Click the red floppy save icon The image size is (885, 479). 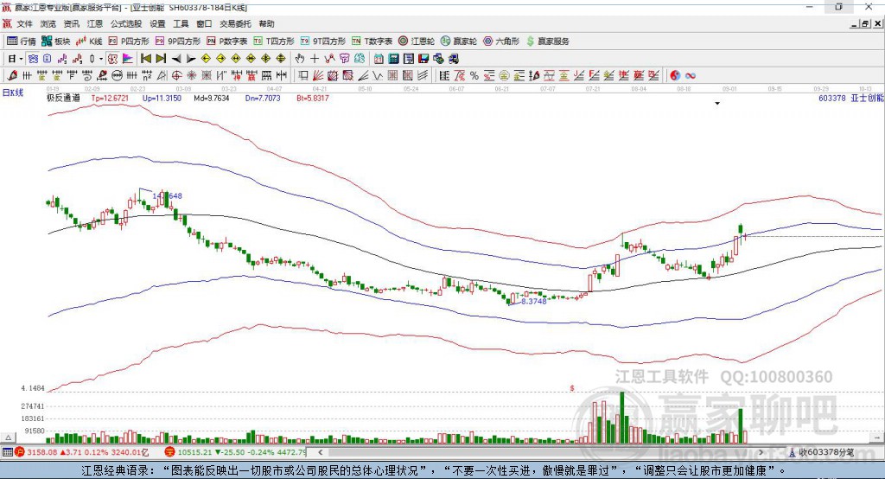pos(423,59)
